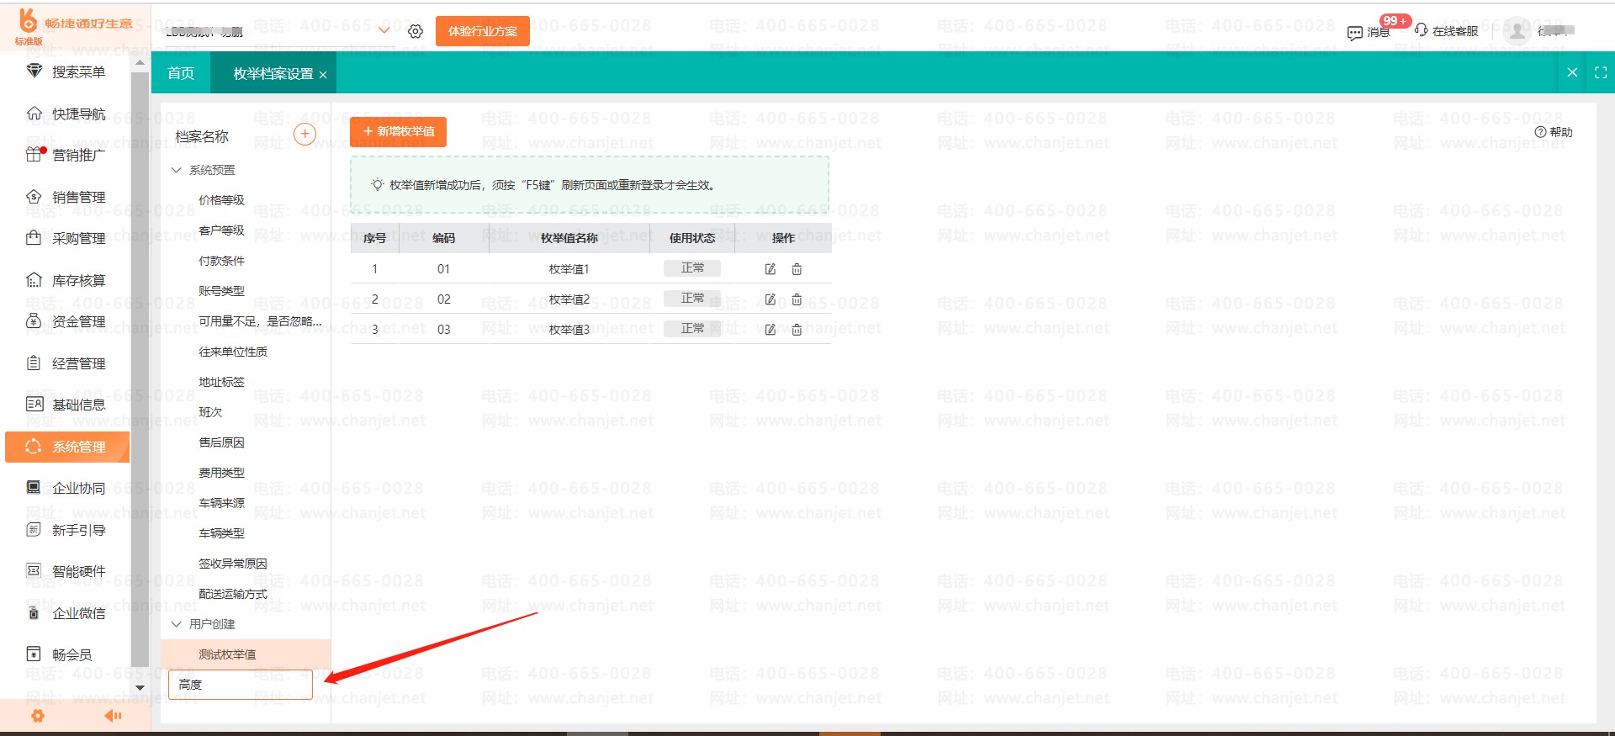Select 售后原因 in the archive tree

222,442
